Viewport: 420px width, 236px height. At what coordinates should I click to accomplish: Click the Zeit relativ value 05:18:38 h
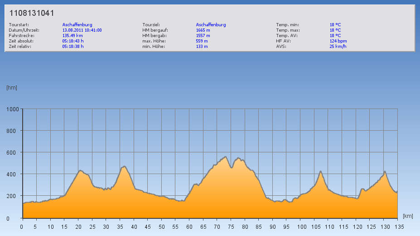coord(73,47)
